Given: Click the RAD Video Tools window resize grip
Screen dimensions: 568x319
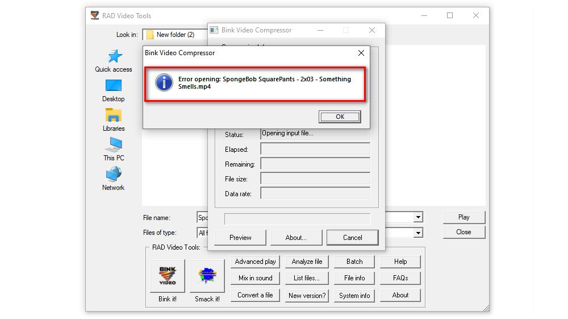Looking at the screenshot, I should point(486,308).
